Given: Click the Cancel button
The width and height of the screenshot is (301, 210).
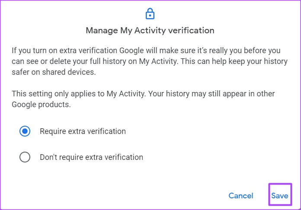Looking at the screenshot, I should tap(241, 196).
